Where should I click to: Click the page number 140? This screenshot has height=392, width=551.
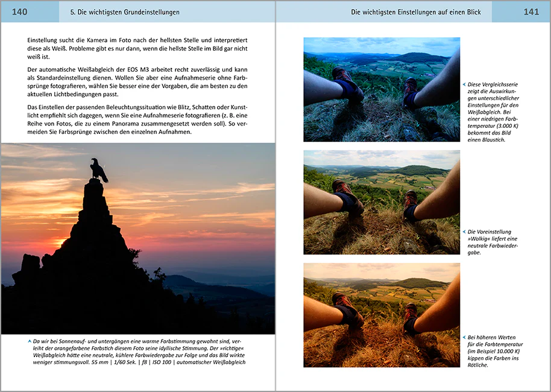20,12
